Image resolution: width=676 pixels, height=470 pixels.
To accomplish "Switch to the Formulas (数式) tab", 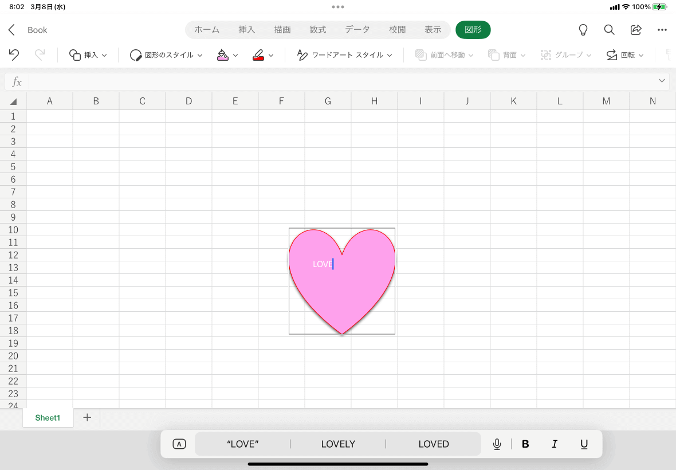I will (318, 30).
